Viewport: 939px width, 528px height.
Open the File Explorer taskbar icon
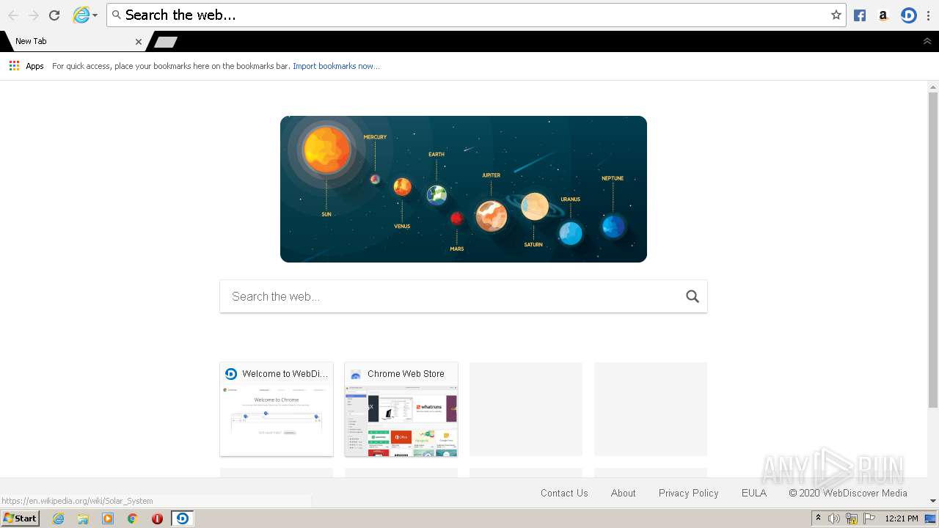pos(83,518)
